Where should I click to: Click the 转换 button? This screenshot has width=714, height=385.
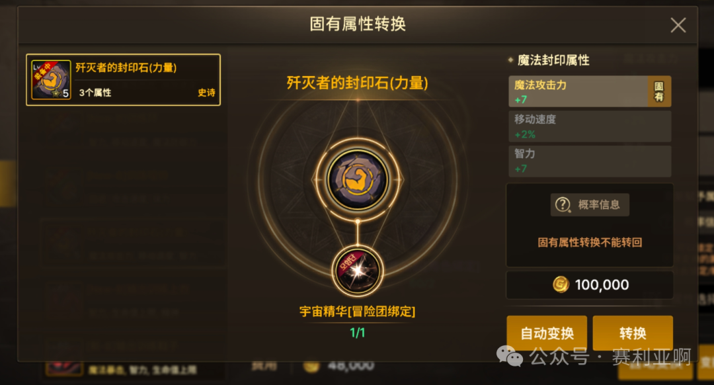(x=633, y=333)
